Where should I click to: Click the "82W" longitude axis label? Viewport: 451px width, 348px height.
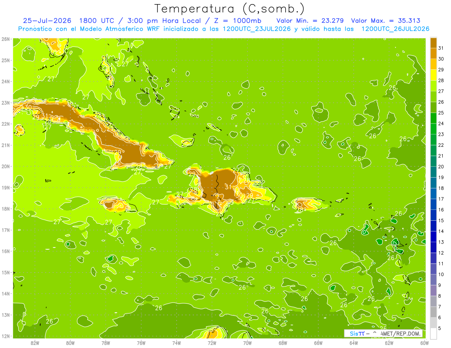[x=35, y=342]
